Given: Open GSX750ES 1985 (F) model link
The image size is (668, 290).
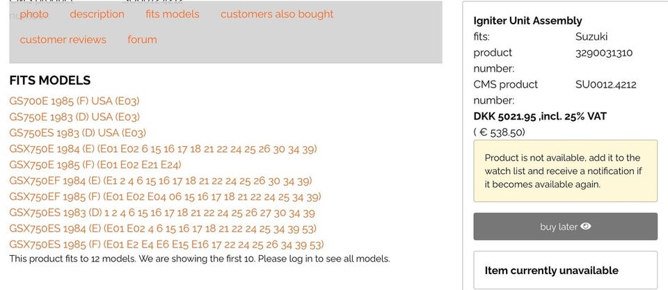Looking at the screenshot, I should pos(166,245).
